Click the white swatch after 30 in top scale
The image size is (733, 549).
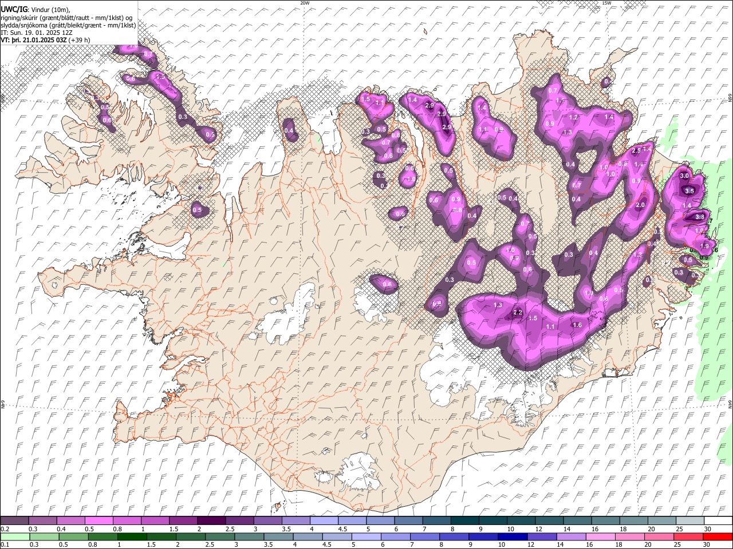[x=718, y=520]
